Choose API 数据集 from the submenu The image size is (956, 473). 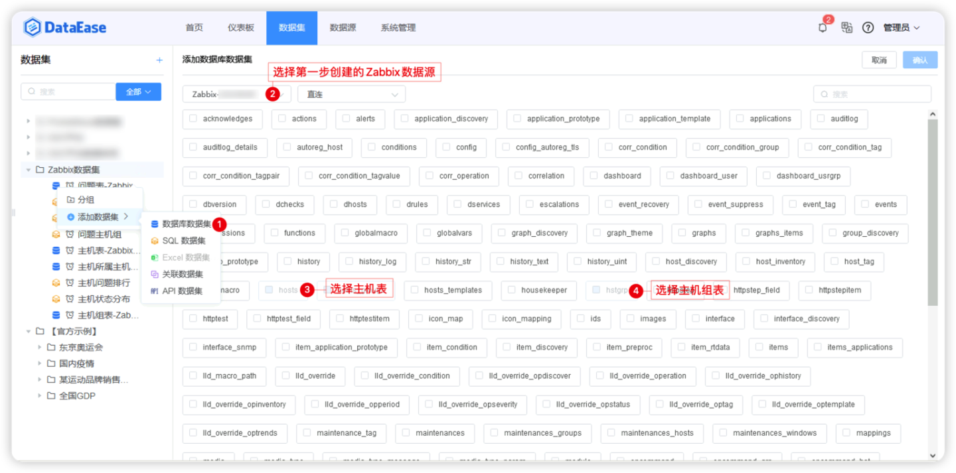(181, 291)
